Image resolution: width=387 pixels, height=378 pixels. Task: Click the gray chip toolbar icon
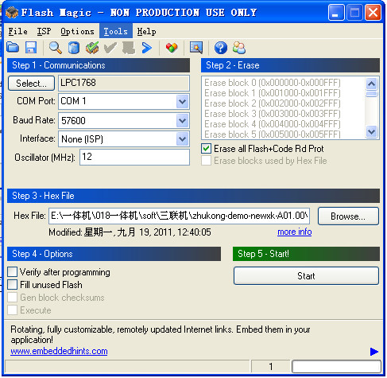coord(129,48)
